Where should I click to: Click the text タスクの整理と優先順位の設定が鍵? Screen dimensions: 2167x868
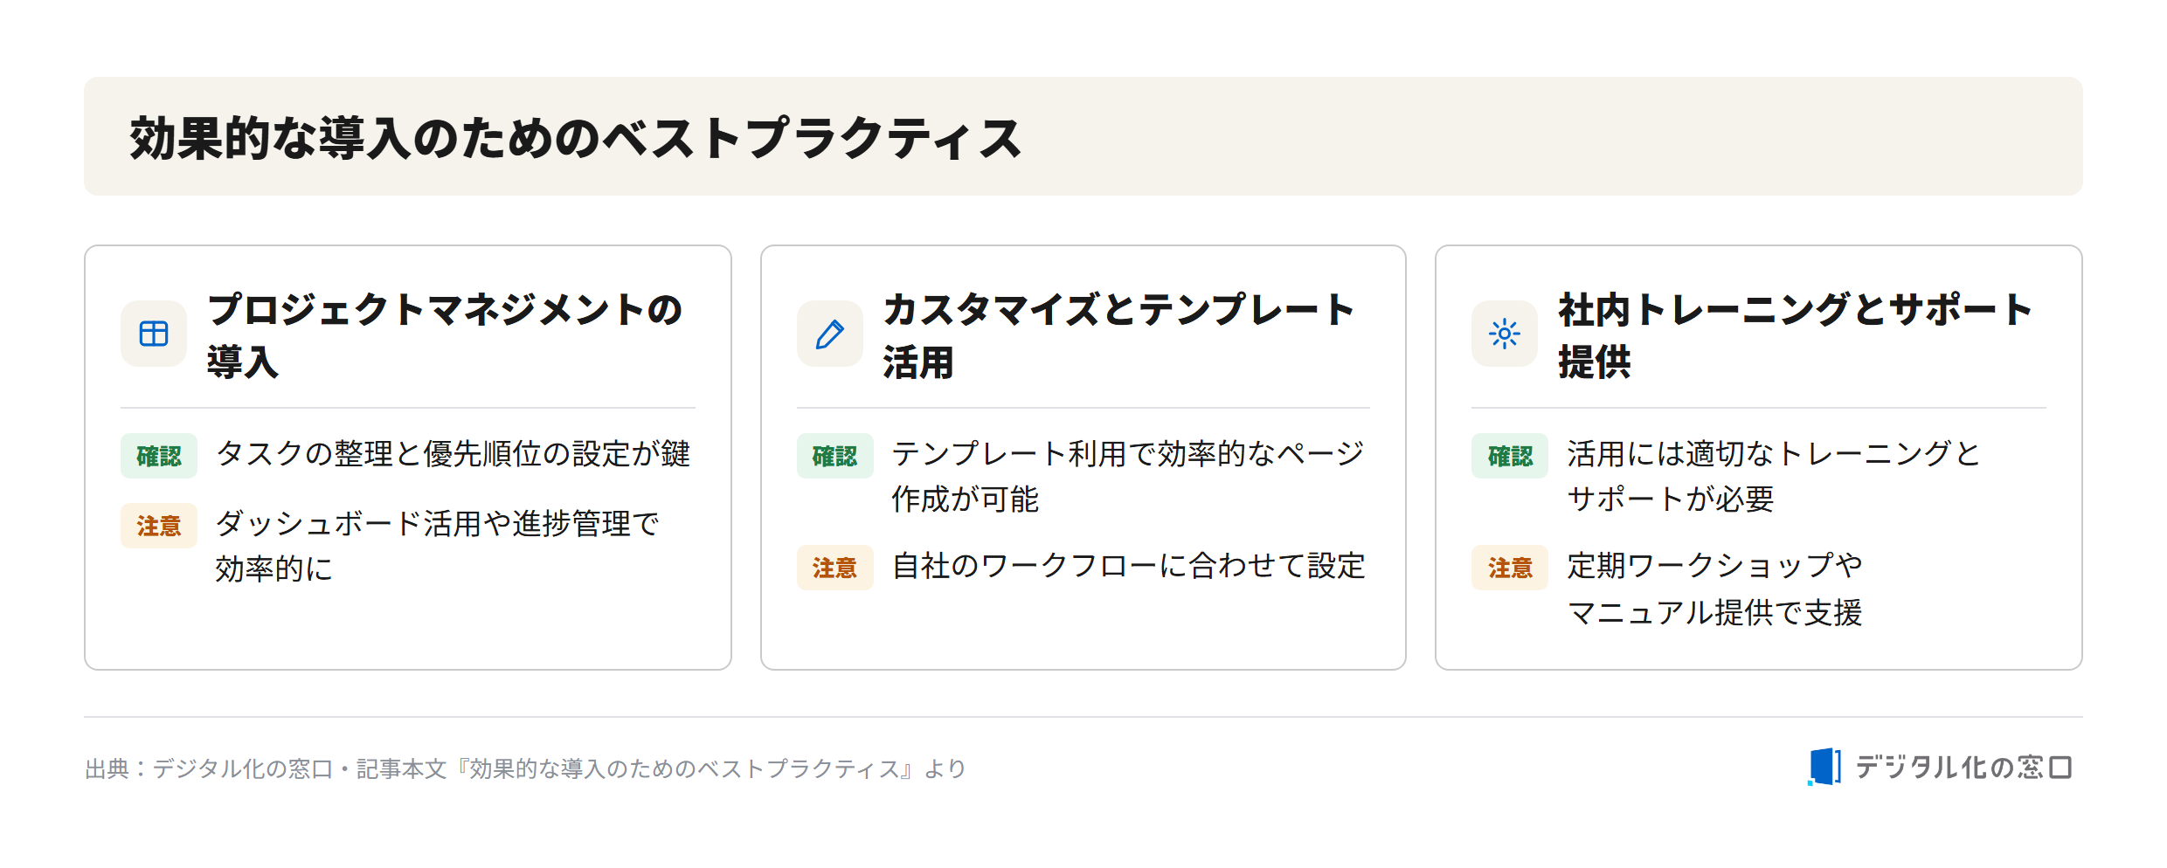coord(453,454)
